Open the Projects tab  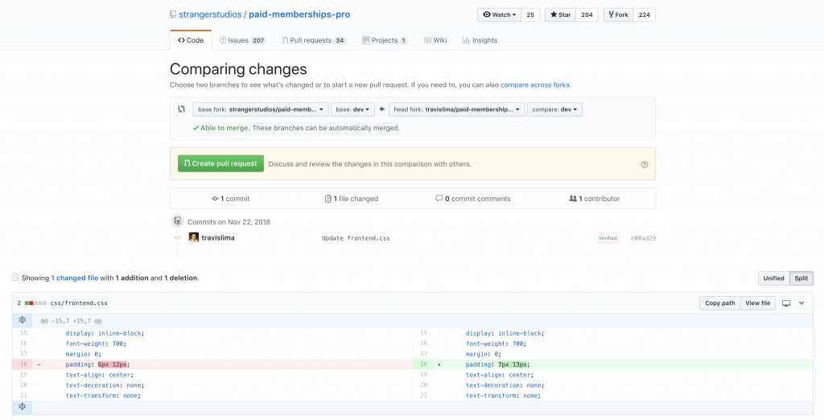[x=385, y=40]
